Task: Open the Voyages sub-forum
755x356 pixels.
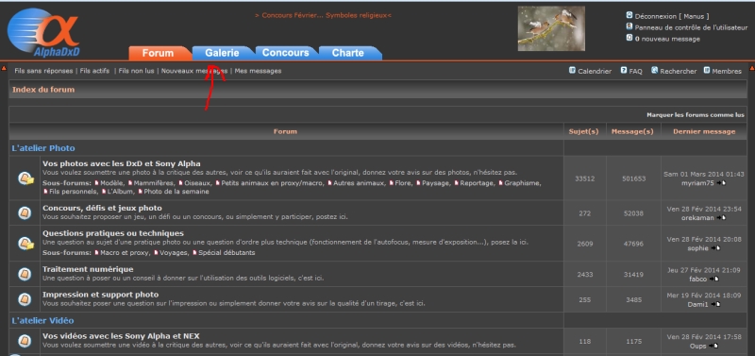Action: [174, 252]
